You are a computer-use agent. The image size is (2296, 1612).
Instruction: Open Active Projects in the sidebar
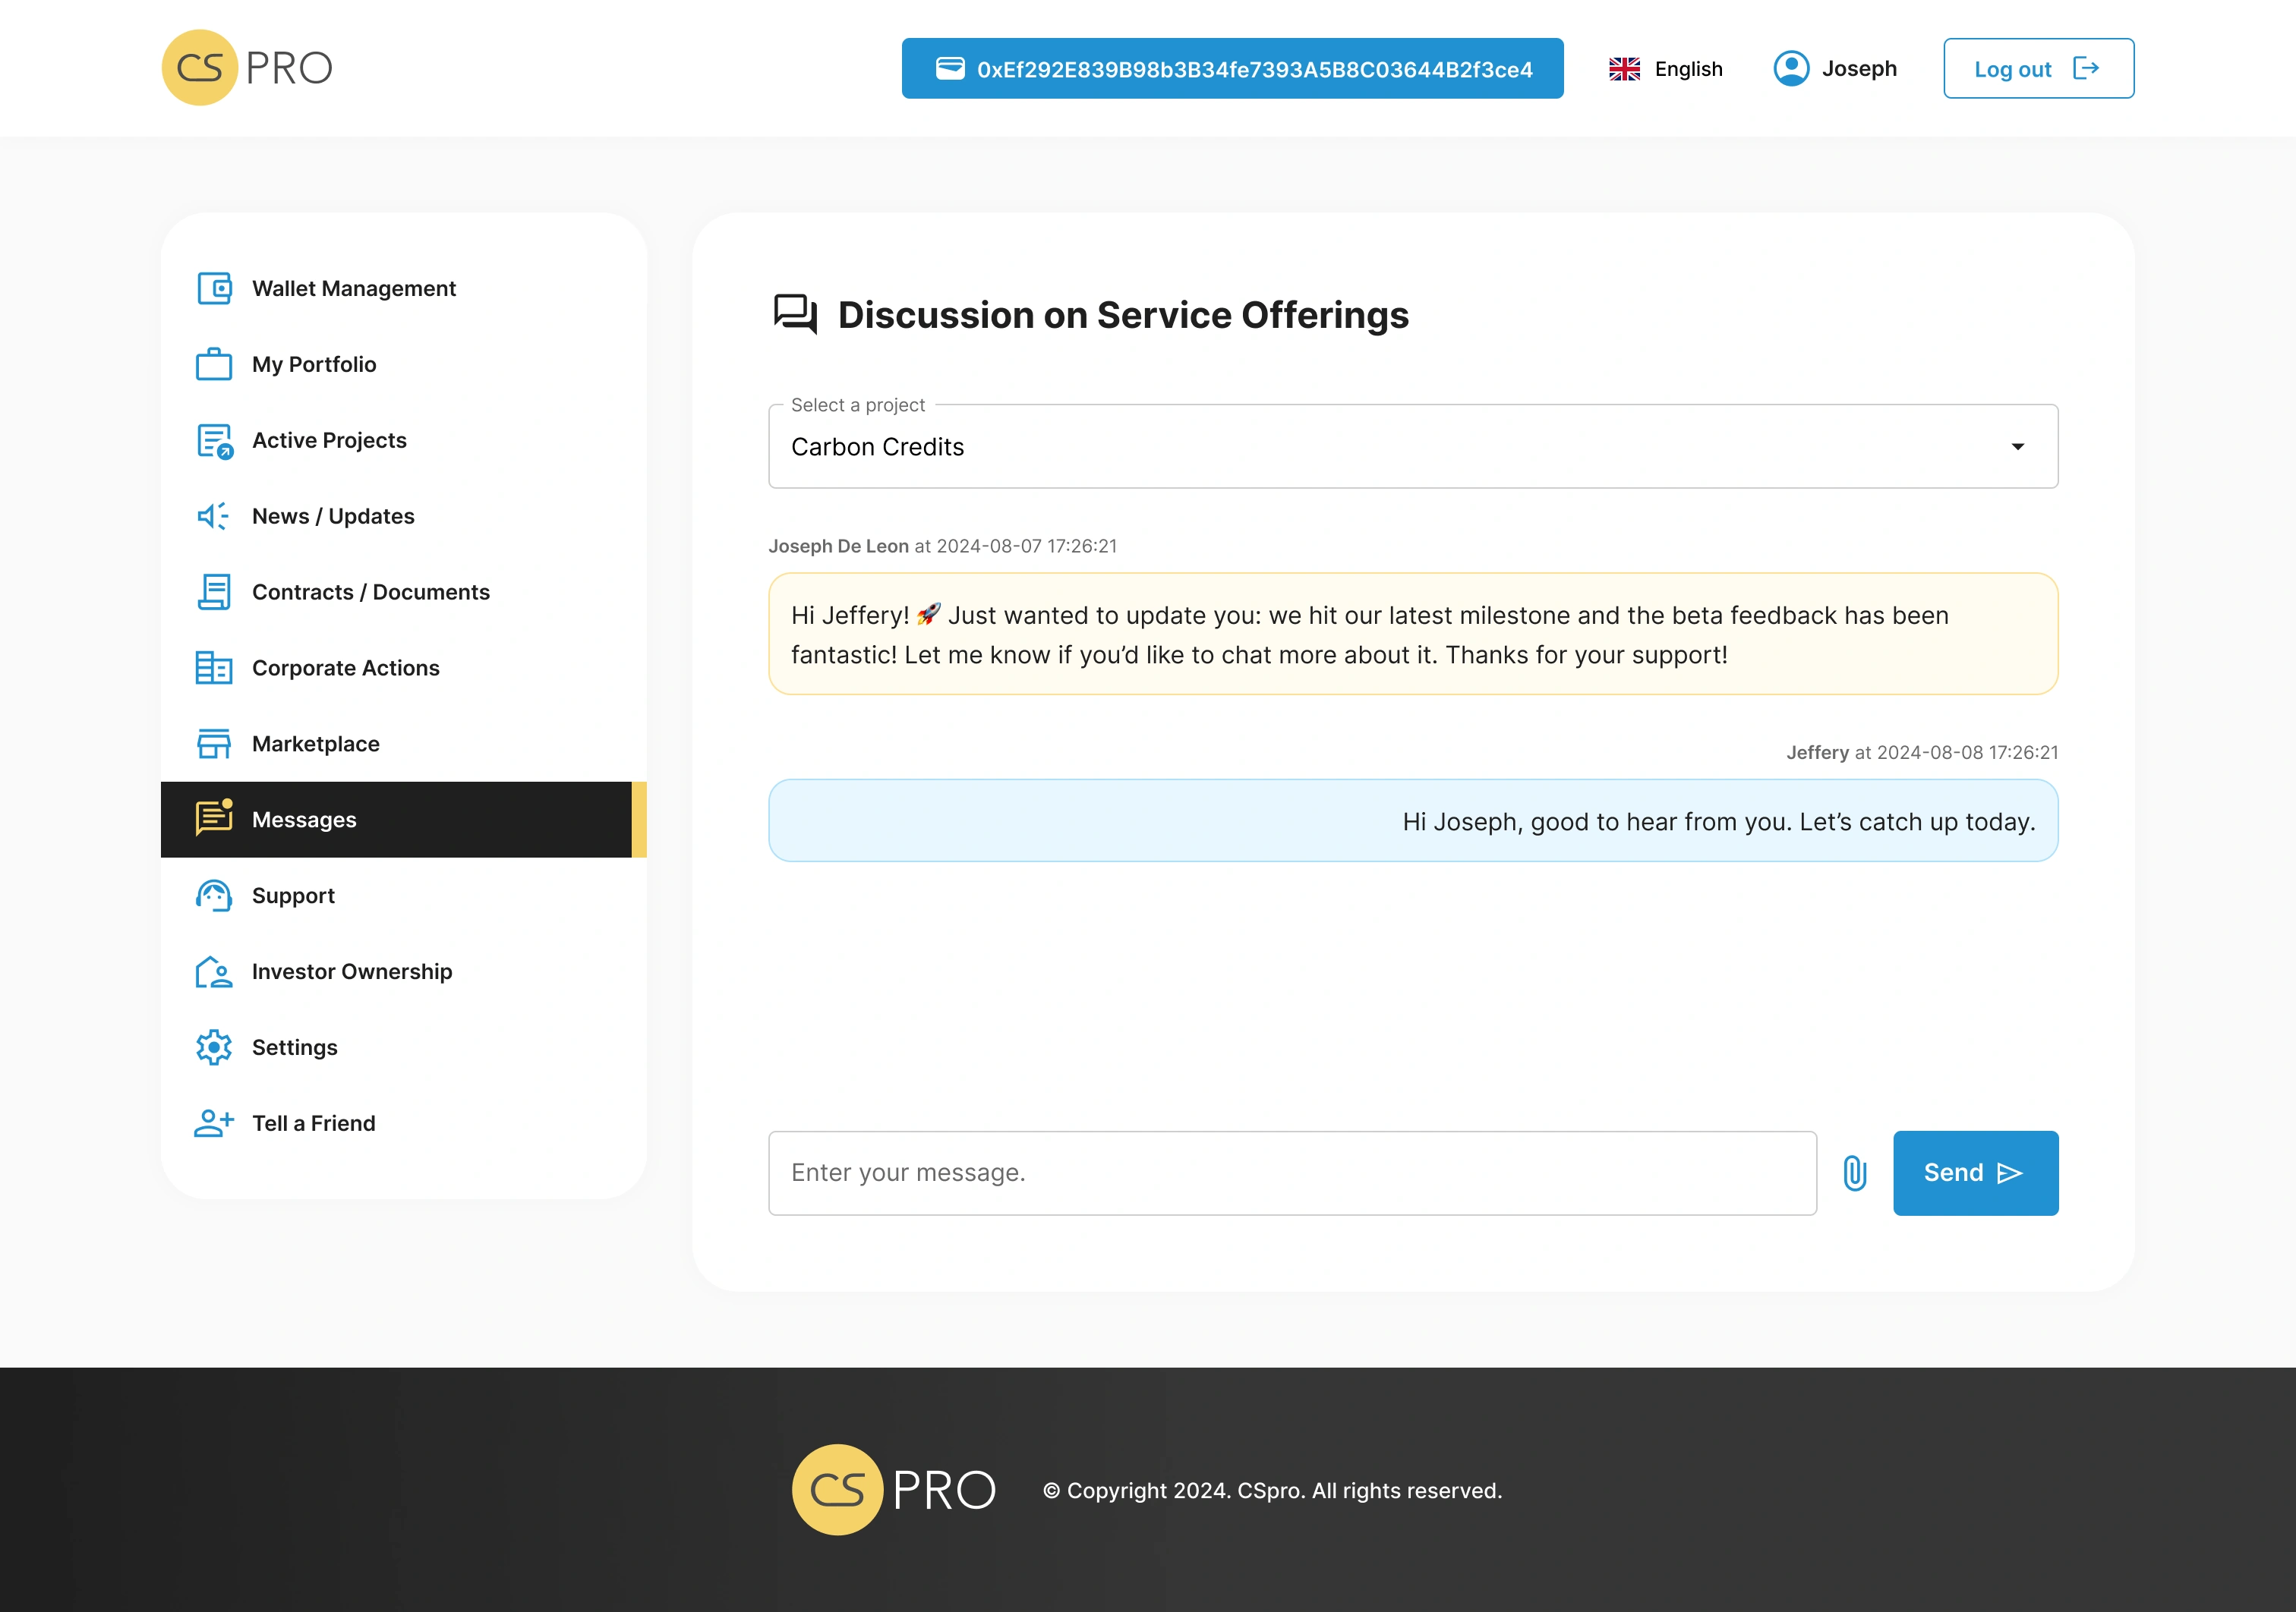coord(329,441)
